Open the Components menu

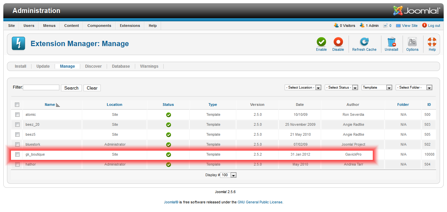[x=99, y=26]
